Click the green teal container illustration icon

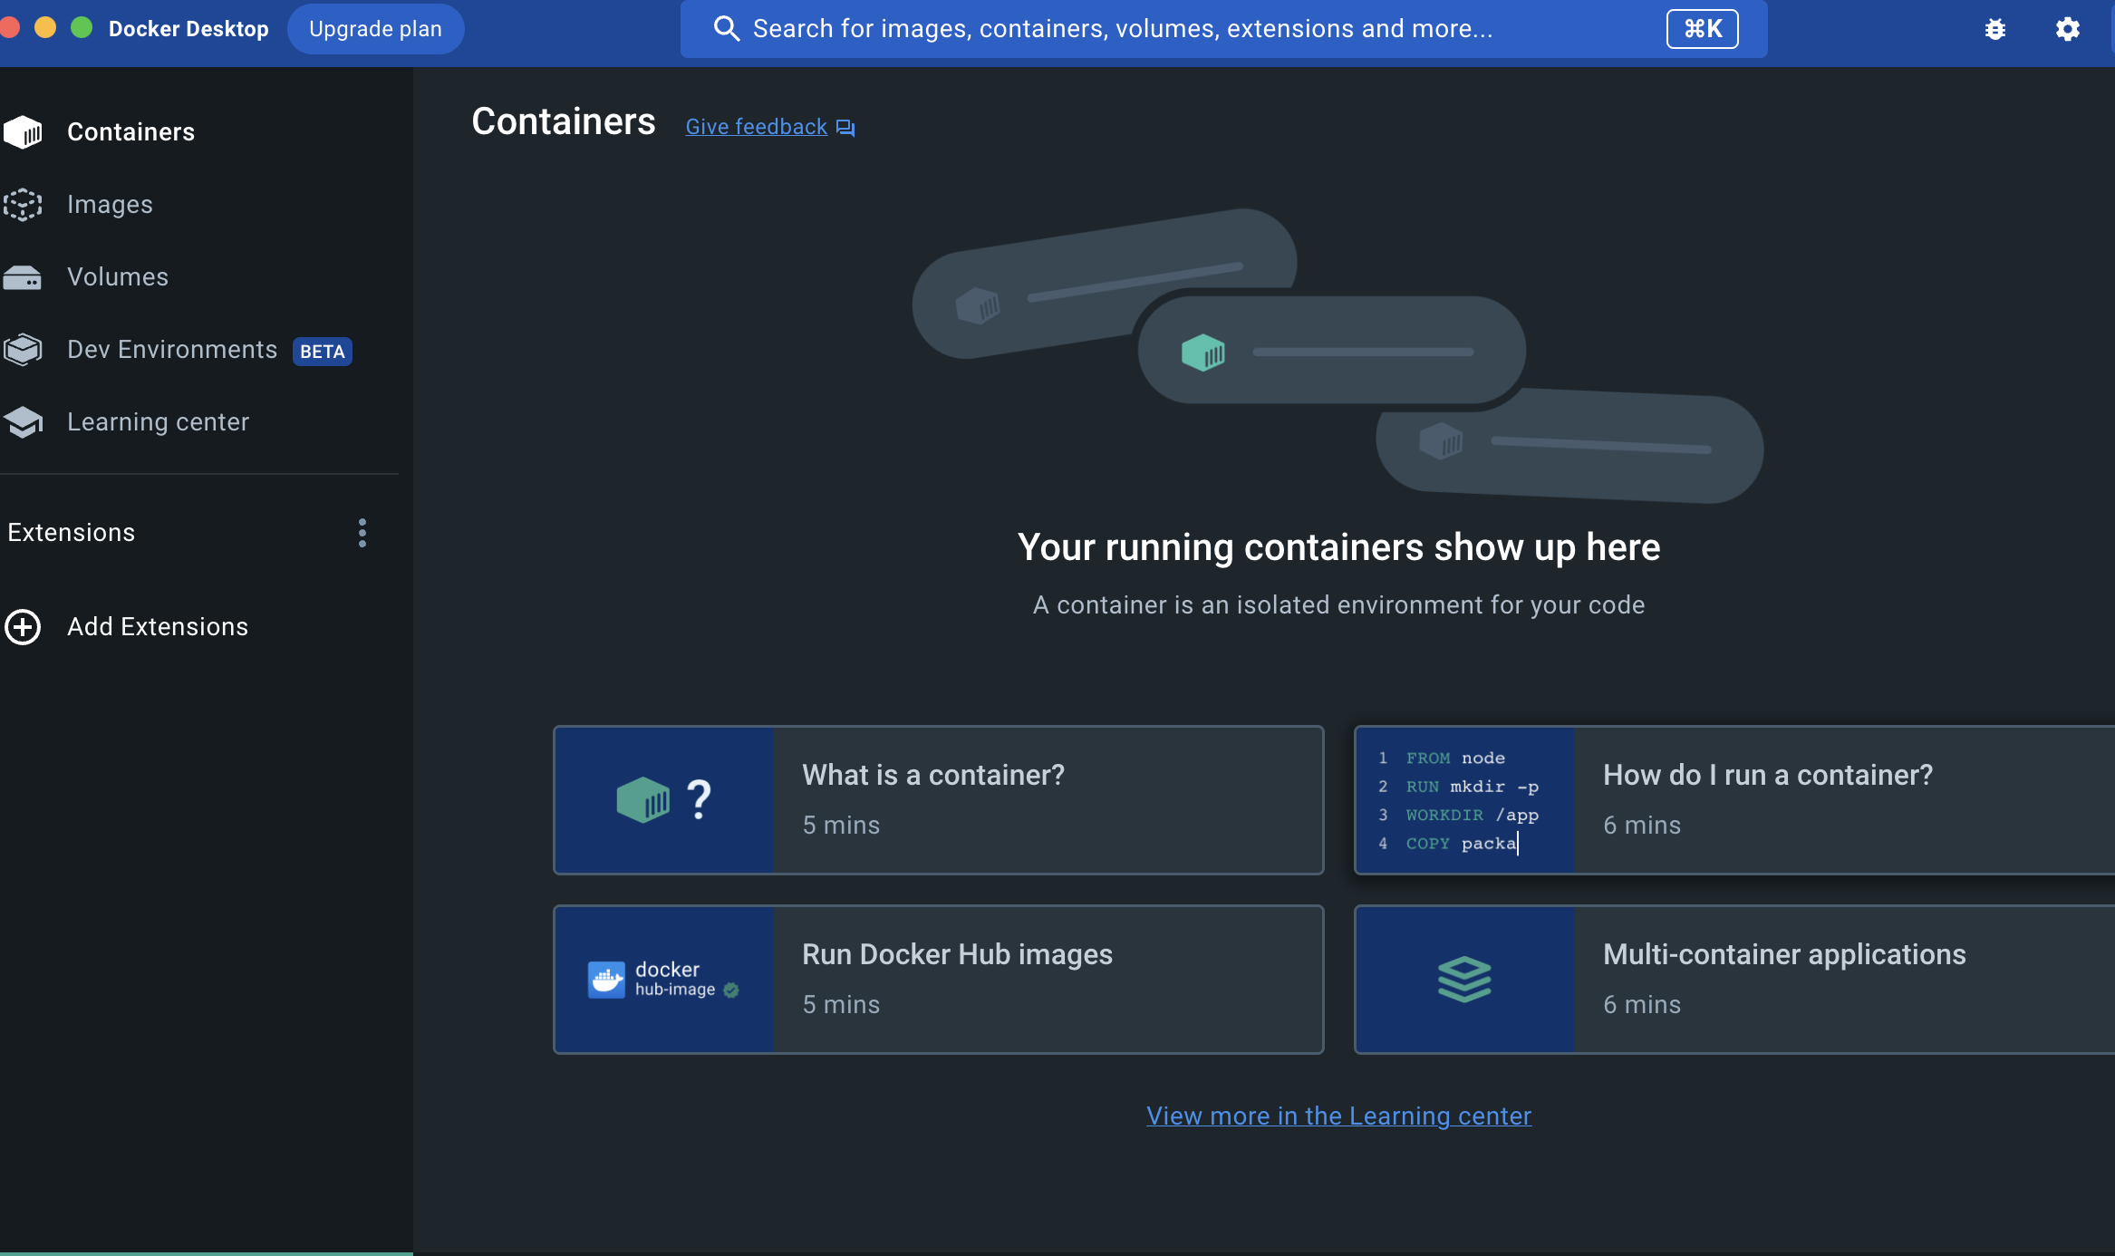(1203, 353)
